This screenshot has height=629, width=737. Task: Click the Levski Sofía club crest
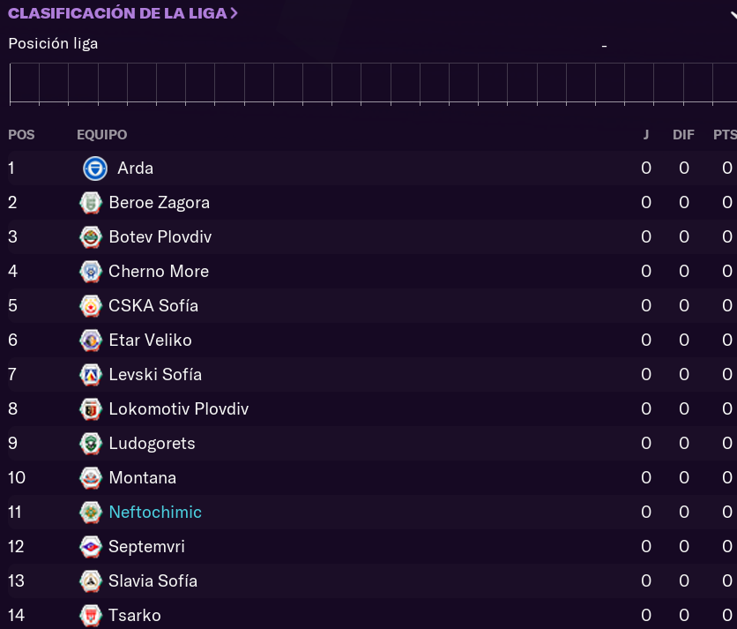pyautogui.click(x=90, y=375)
